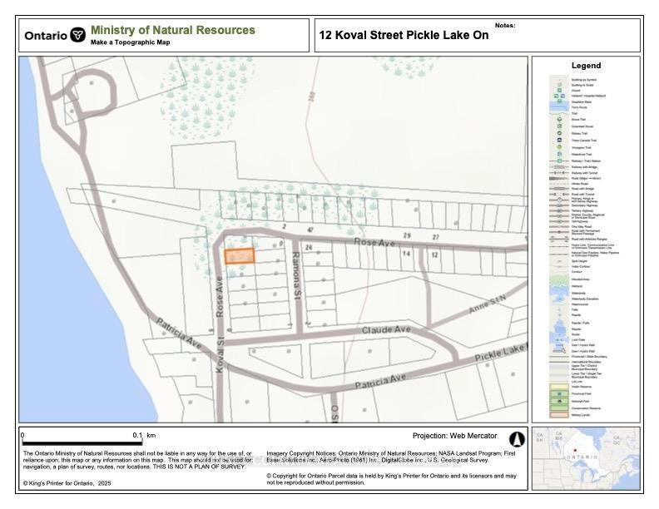Image resolution: width=659 pixels, height=509 pixels.
Task: Click the horizontal 'Rose Ave' label
Action: click(374, 243)
